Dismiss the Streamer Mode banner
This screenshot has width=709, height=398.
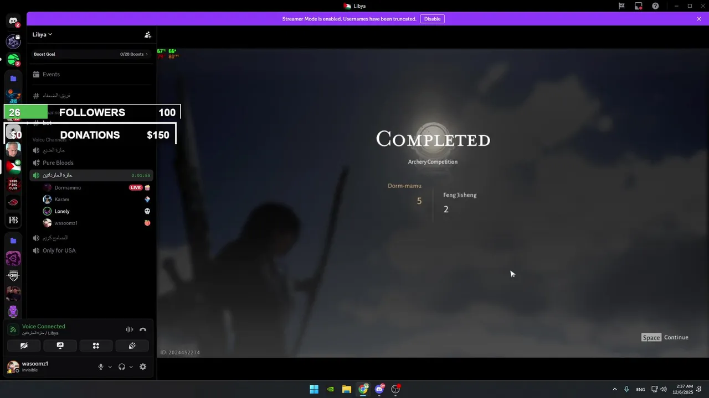click(699, 19)
